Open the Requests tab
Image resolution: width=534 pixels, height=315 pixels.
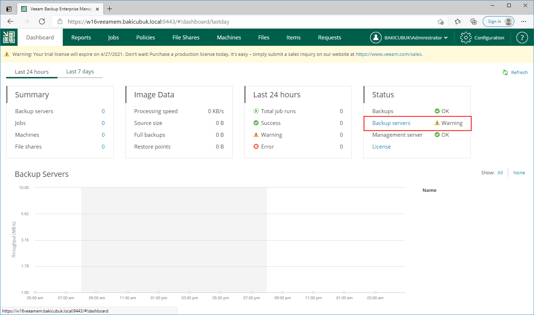pyautogui.click(x=330, y=37)
